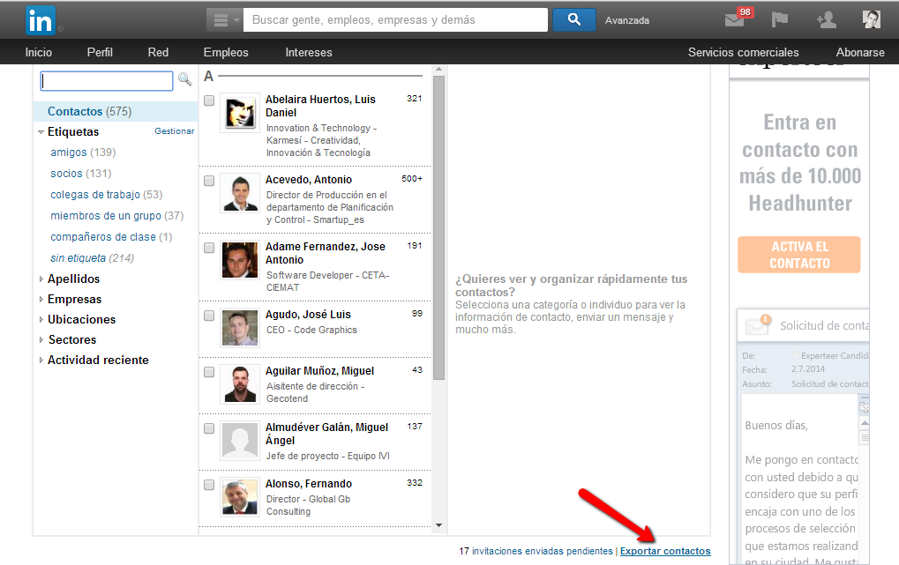Click Adame Fernandez profile photo

[240, 260]
